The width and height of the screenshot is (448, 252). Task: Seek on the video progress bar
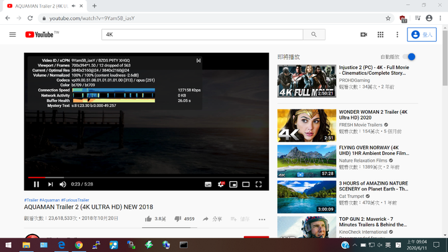pos(146,177)
